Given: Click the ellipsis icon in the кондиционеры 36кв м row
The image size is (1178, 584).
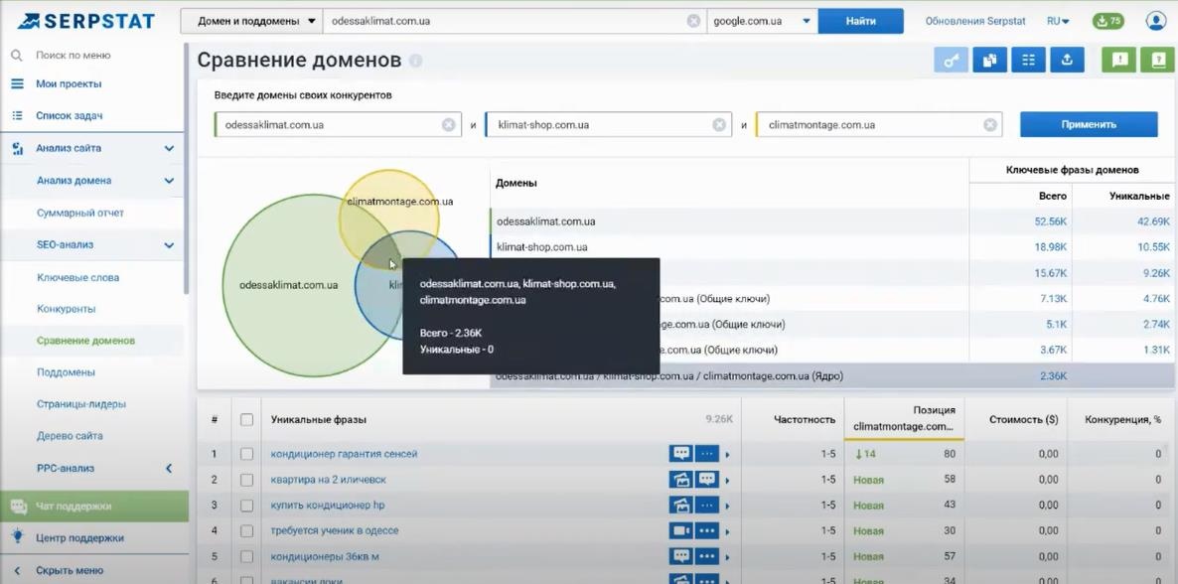Looking at the screenshot, I should pyautogui.click(x=707, y=556).
